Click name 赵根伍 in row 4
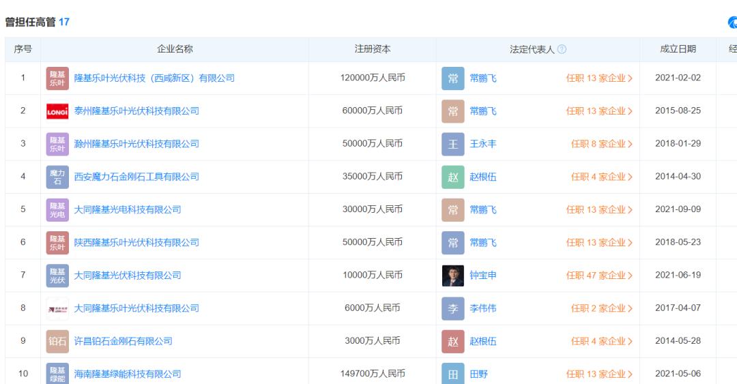The height and width of the screenshot is (384, 737). (x=483, y=177)
